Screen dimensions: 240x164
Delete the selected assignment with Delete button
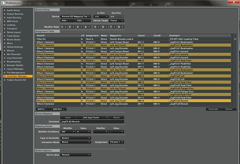click(229, 109)
